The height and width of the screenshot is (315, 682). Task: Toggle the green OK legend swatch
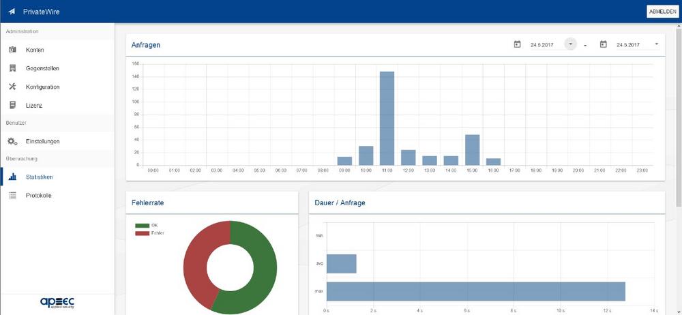pyautogui.click(x=143, y=226)
